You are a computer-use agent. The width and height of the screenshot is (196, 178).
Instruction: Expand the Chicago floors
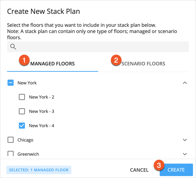(x=185, y=140)
